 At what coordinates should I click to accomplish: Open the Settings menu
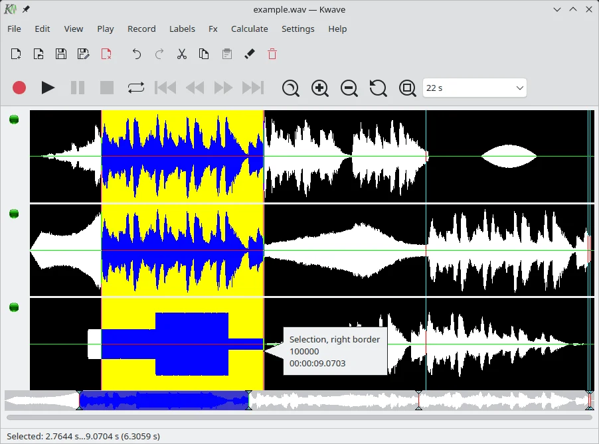point(298,29)
